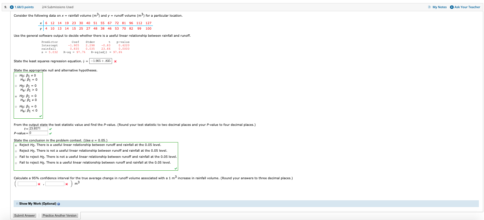Click the green check beside the t statistic

click(50, 129)
